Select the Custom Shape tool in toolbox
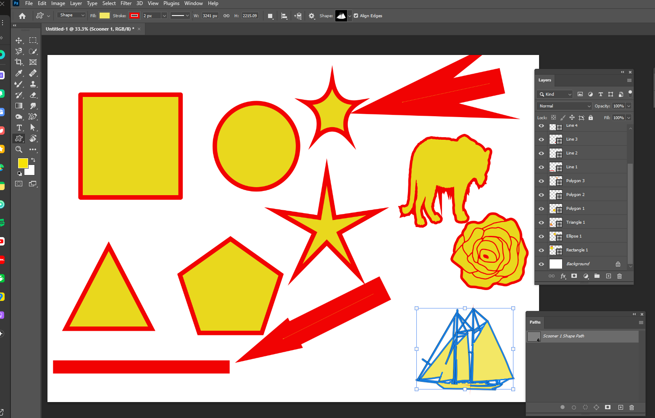The image size is (655, 418). click(x=19, y=138)
